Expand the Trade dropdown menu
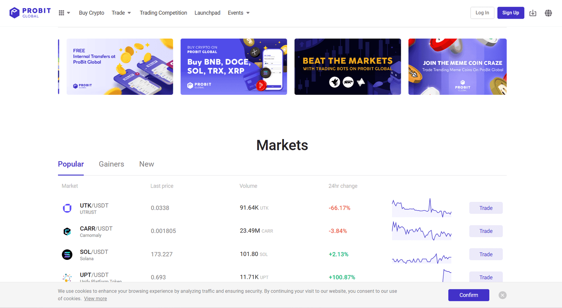The height and width of the screenshot is (308, 562). point(121,13)
